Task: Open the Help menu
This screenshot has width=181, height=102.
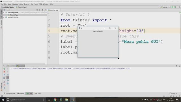Action: click(x=51, y=4)
